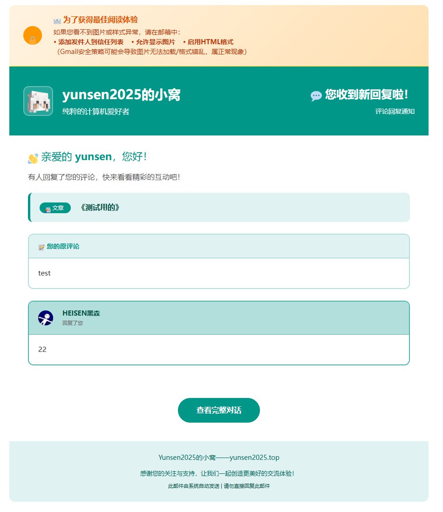The height and width of the screenshot is (512, 443).
Task: Click the 您收到新回复啦 heading
Action: pos(366,94)
